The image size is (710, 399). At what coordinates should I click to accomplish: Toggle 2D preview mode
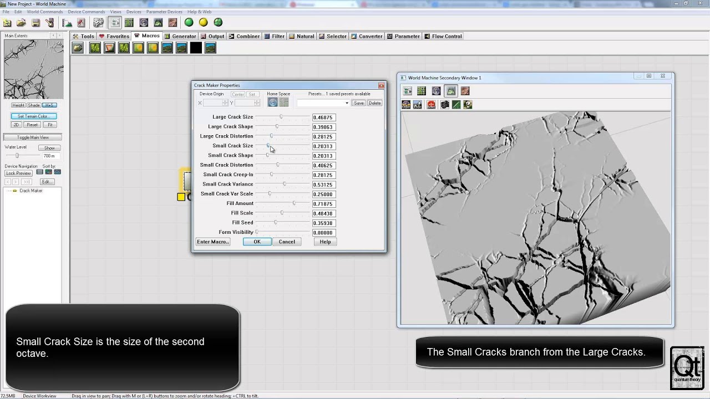point(16,125)
